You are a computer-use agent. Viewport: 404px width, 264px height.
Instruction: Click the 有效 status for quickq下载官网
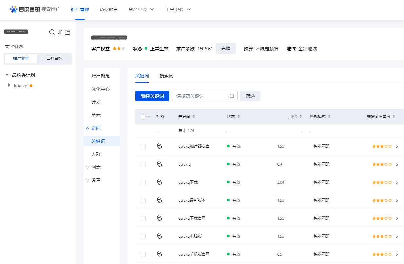[x=234, y=218]
